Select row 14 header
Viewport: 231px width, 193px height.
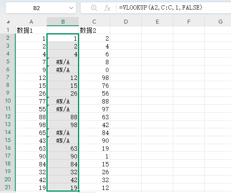tap(8, 132)
